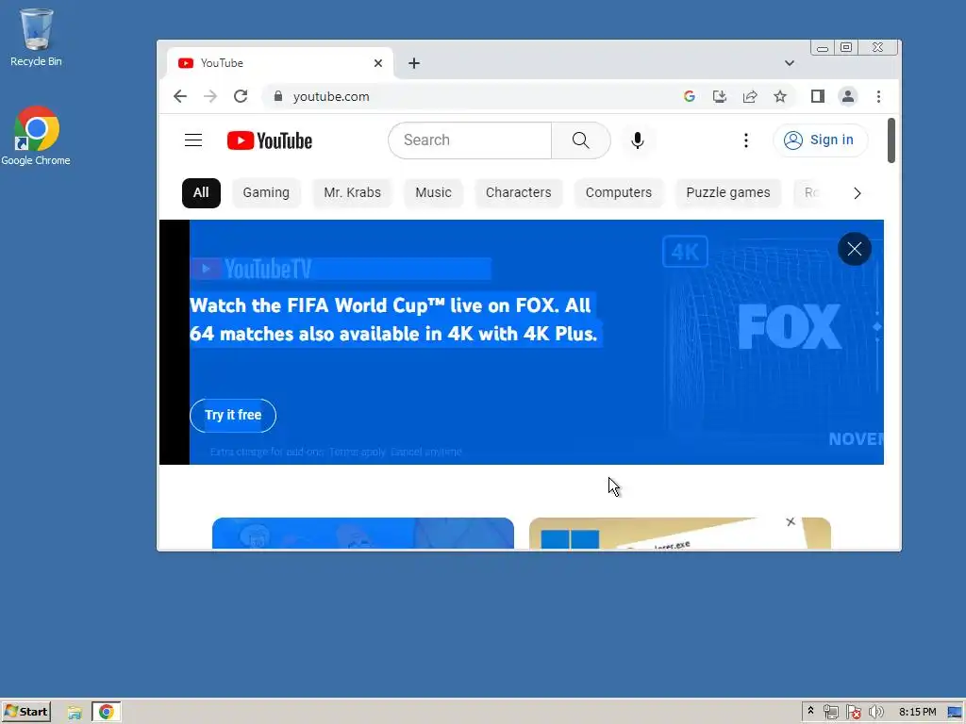Click the install app icon in omnibox

pos(720,97)
